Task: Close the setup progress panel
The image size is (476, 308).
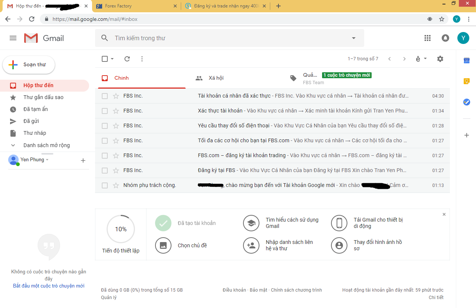Action: point(444,215)
